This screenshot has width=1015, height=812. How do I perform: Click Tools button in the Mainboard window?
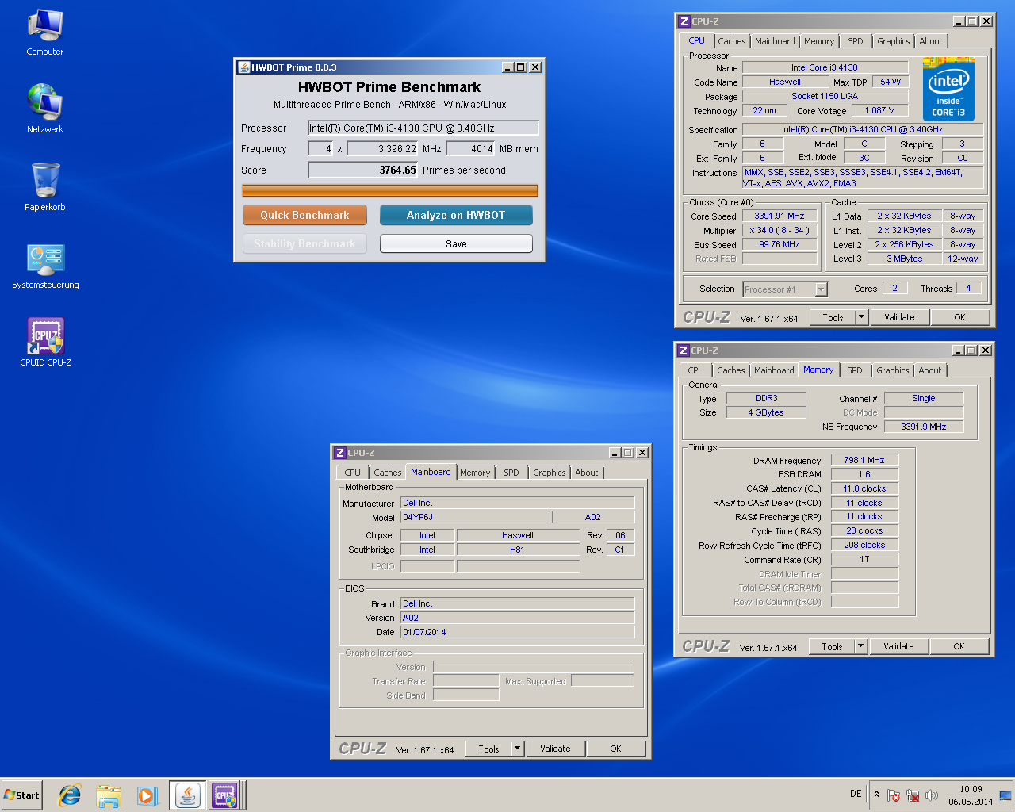tap(488, 749)
